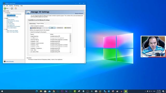Select Rotate display task
Viewport: 166px width, 93px height.
coord(10,22)
